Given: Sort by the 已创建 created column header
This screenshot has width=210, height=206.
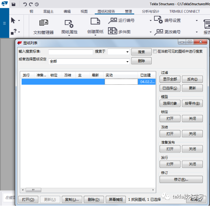Looking at the screenshot, I should pyautogui.click(x=147, y=75).
